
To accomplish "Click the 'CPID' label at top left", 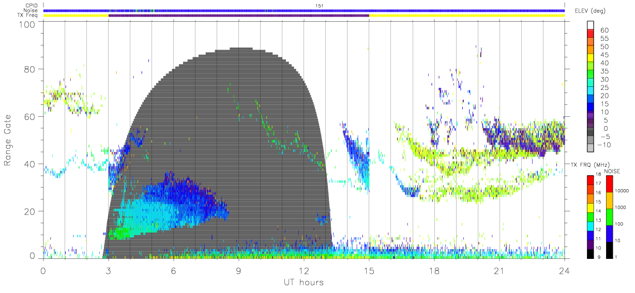I will coord(32,5).
